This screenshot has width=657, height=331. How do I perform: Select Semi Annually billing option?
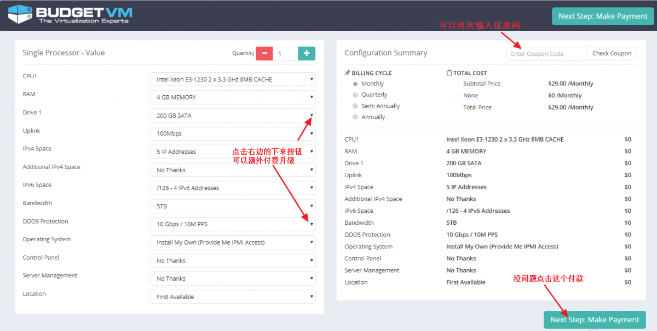point(355,106)
